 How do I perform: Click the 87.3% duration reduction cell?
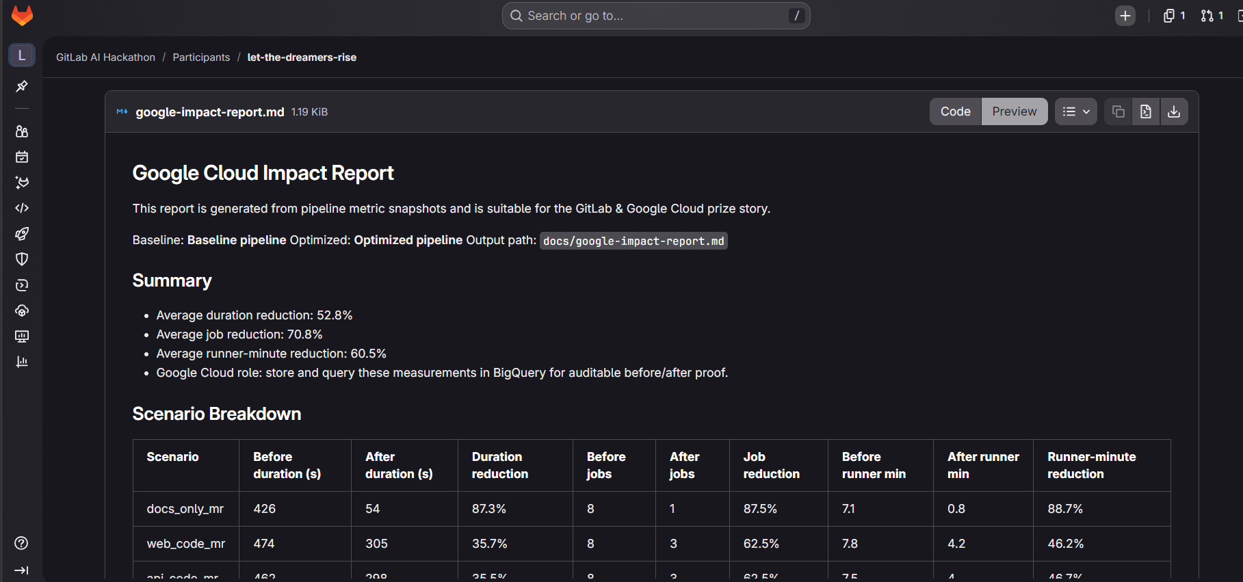(x=515, y=509)
